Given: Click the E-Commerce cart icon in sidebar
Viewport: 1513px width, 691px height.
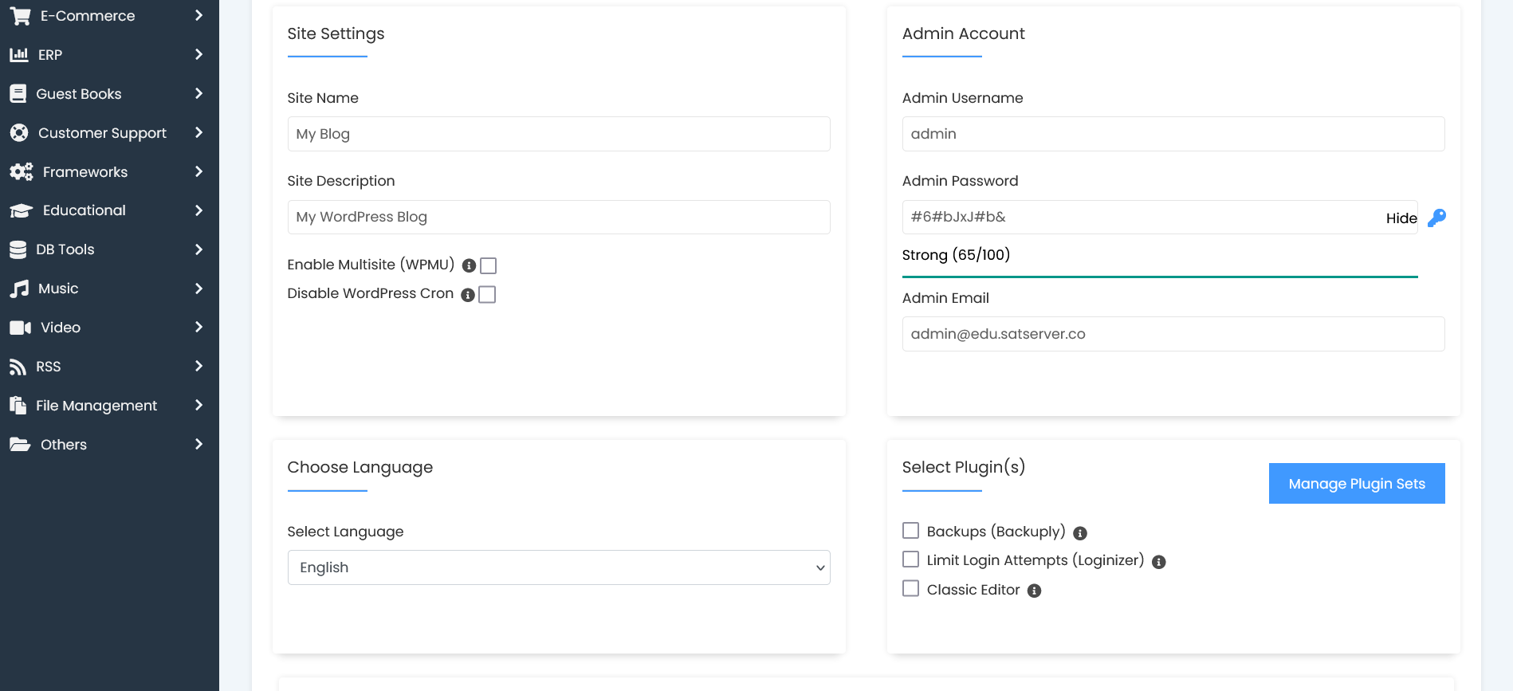Looking at the screenshot, I should coord(20,16).
